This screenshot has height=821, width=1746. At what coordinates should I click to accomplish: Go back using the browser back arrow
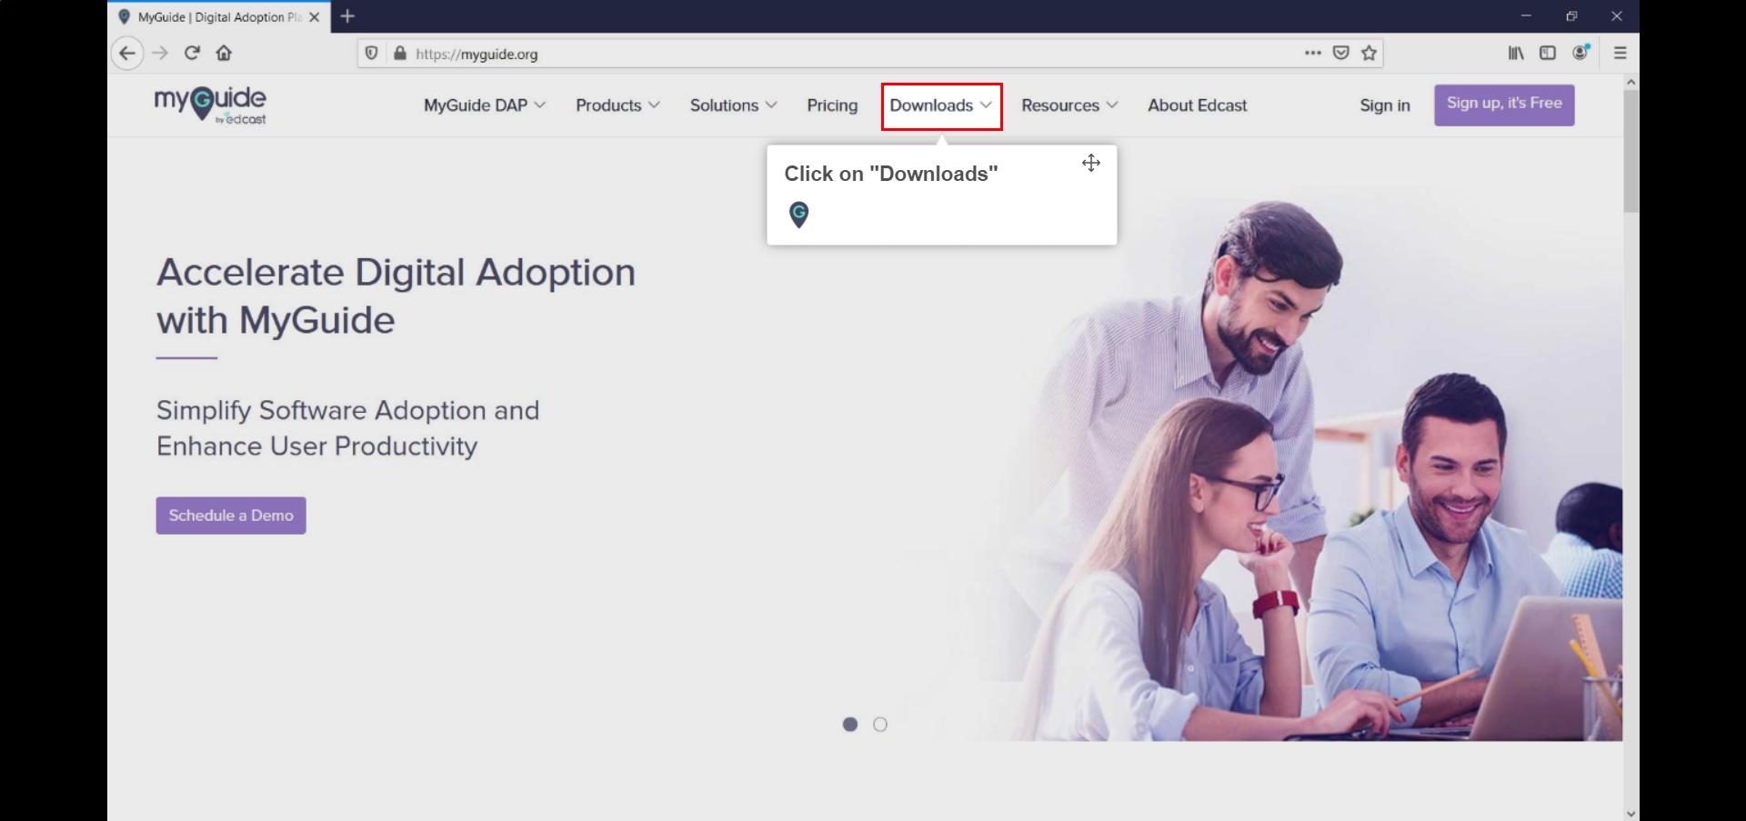coord(127,54)
